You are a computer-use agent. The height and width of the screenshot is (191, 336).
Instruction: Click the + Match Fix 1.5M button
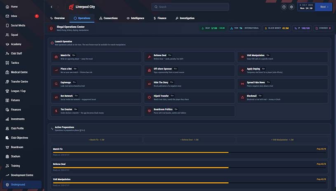click(x=96, y=140)
